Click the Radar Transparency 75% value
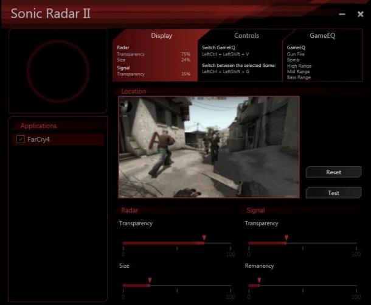Viewport: 371px width, 305px height. (x=185, y=54)
